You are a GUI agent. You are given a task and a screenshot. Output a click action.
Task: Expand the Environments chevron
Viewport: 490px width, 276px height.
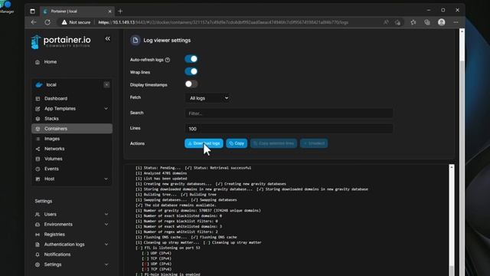tap(106, 225)
